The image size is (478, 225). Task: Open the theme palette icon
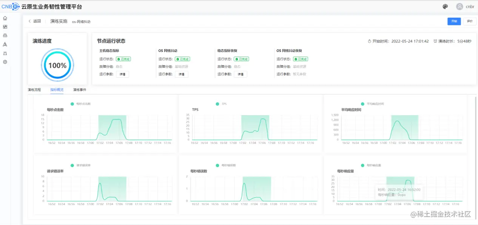tap(445, 6)
